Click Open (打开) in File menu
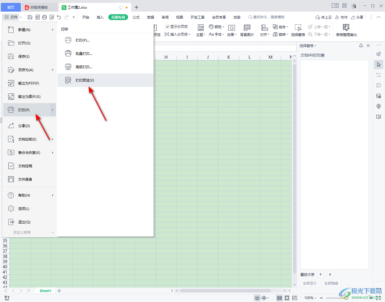Image resolution: width=385 pixels, height=302 pixels. coord(29,43)
